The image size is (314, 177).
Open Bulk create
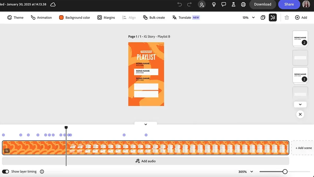[x=154, y=18]
